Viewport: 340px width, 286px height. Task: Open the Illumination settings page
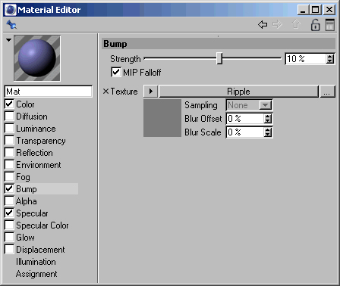pos(36,262)
